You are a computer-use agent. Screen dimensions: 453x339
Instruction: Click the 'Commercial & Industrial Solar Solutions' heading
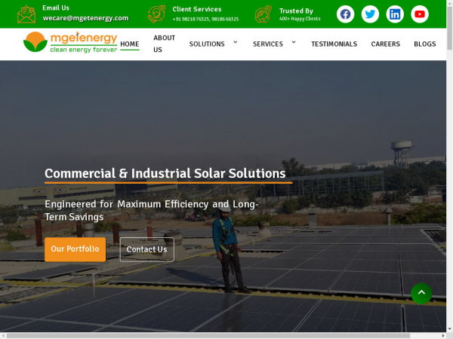point(165,173)
